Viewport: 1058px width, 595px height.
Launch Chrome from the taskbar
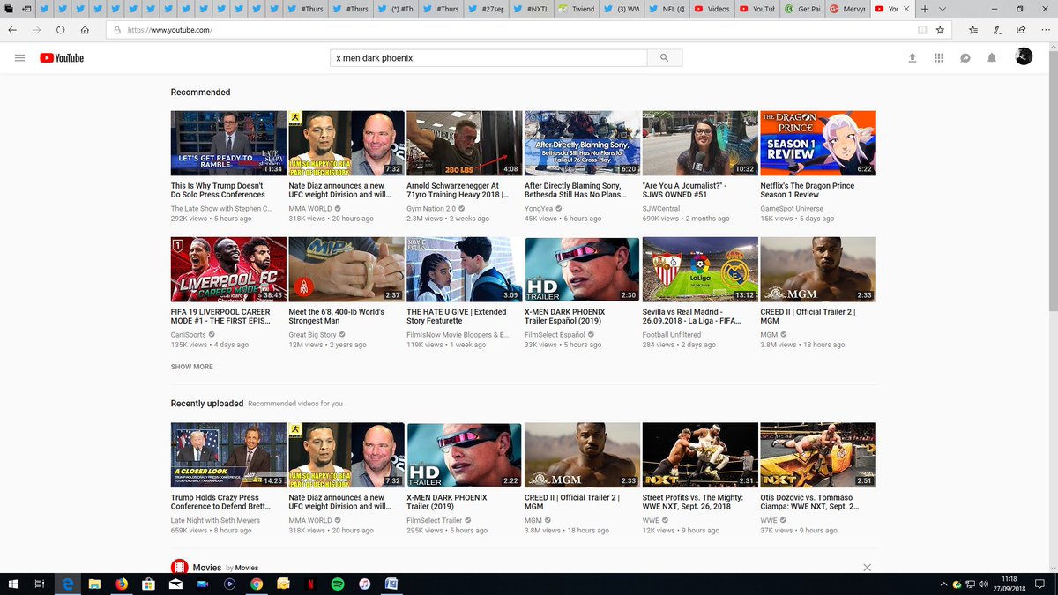(x=256, y=584)
